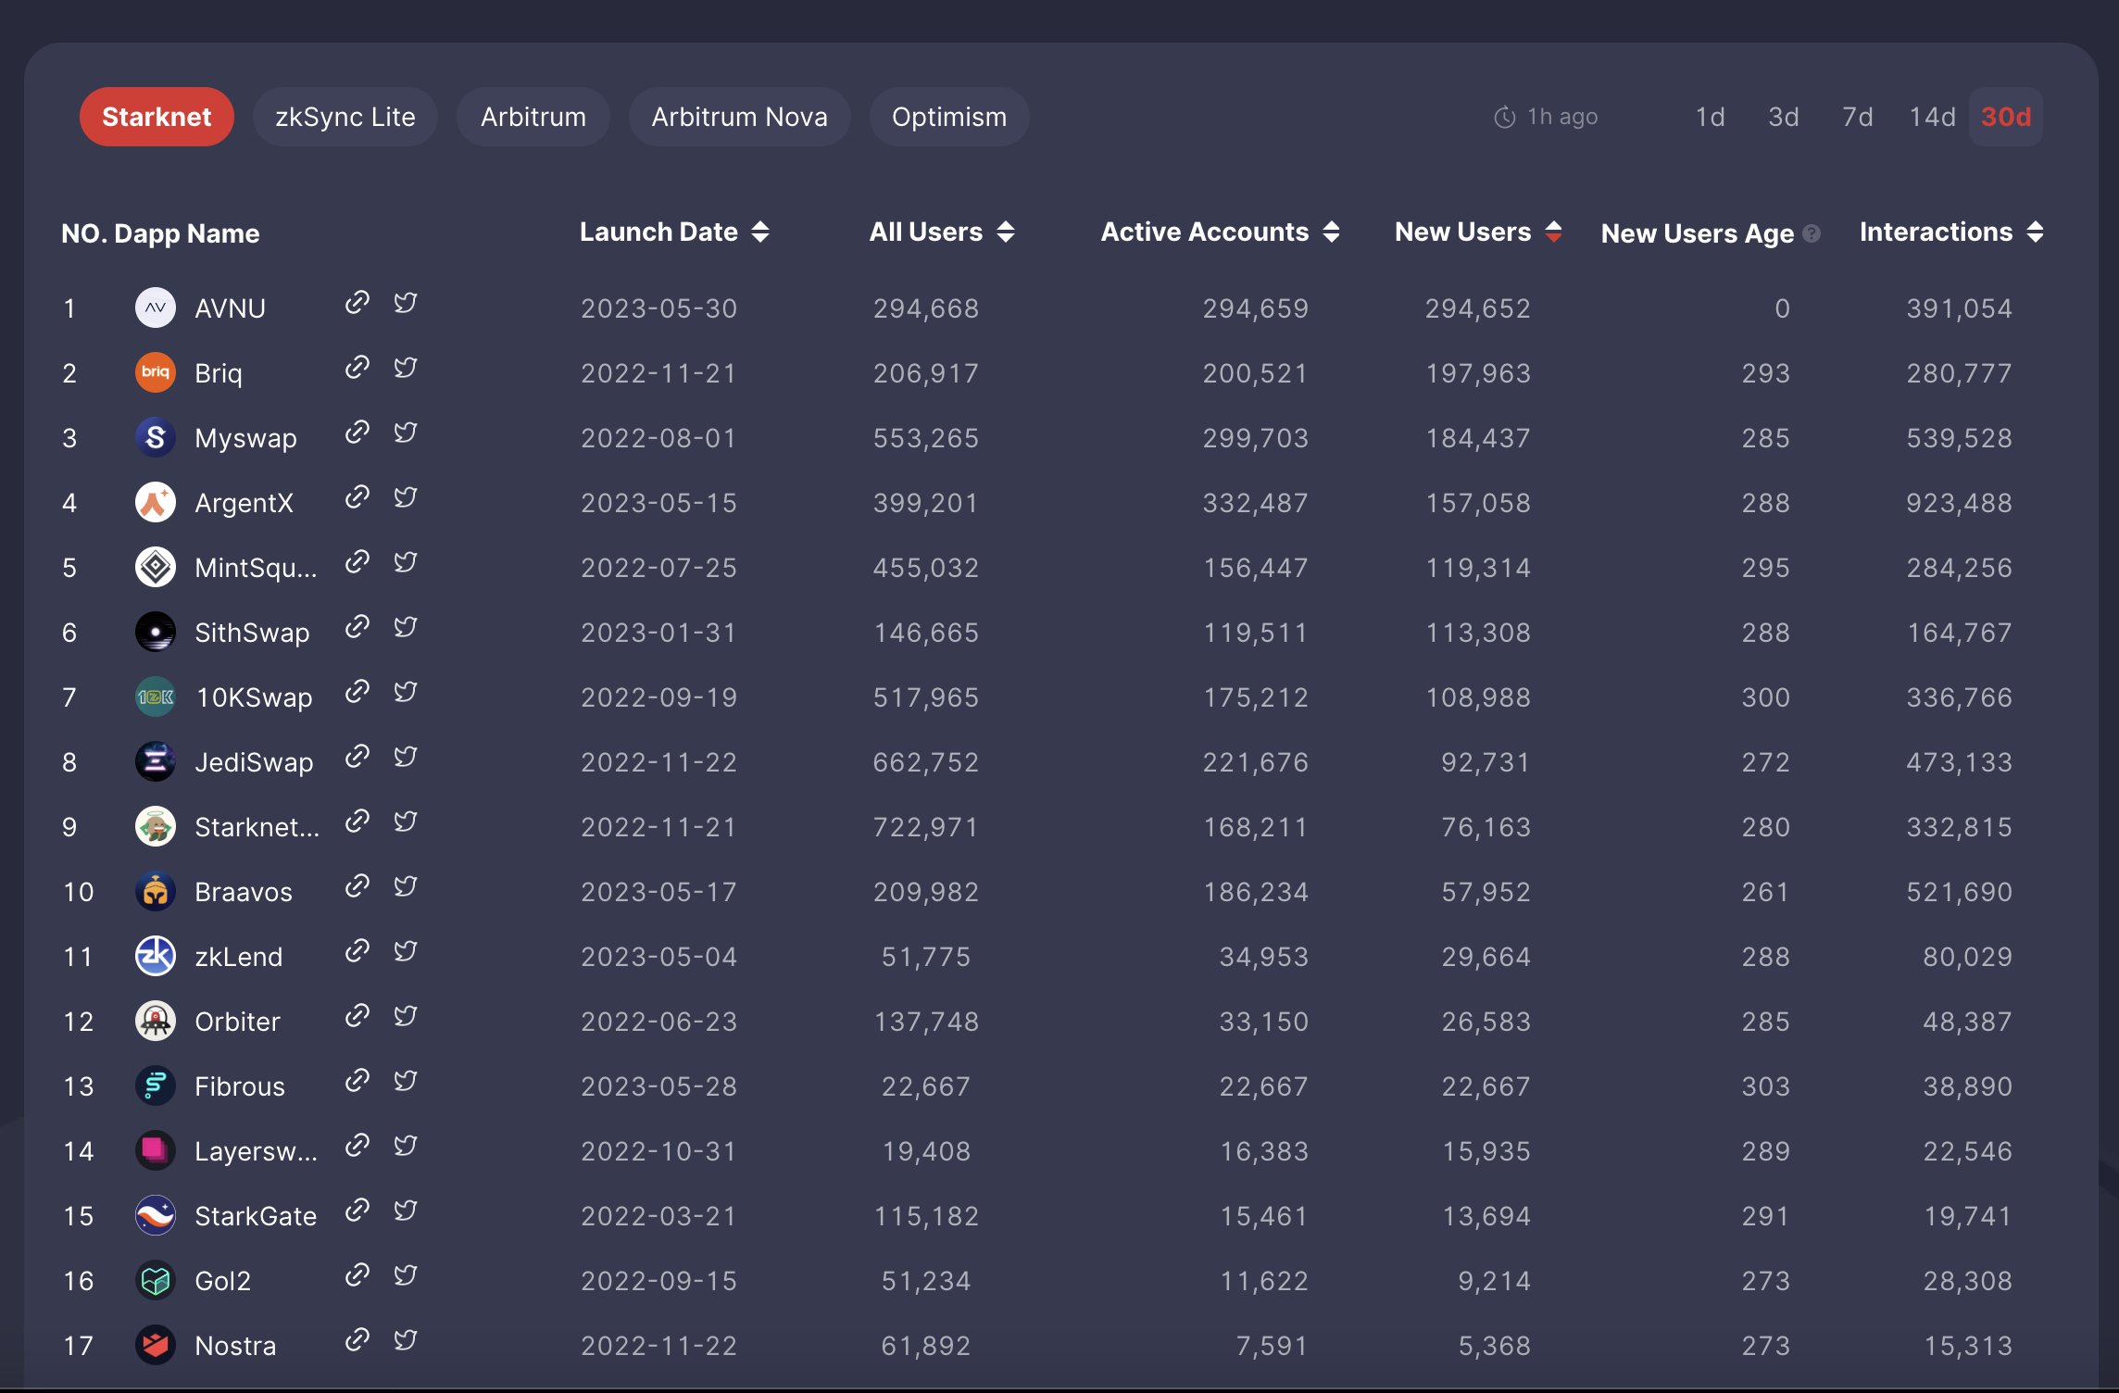
Task: Click the last-updated clock icon
Action: (x=1505, y=118)
